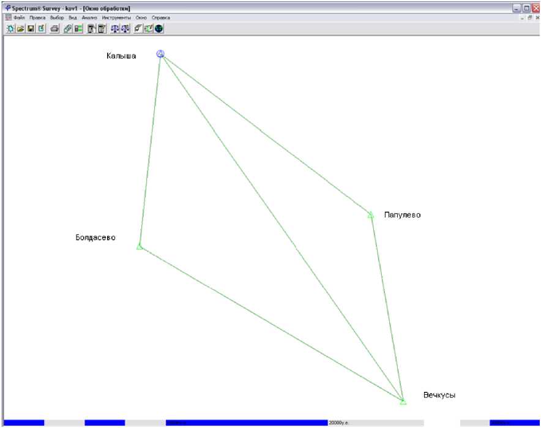Click the Папулево point label

click(x=402, y=215)
